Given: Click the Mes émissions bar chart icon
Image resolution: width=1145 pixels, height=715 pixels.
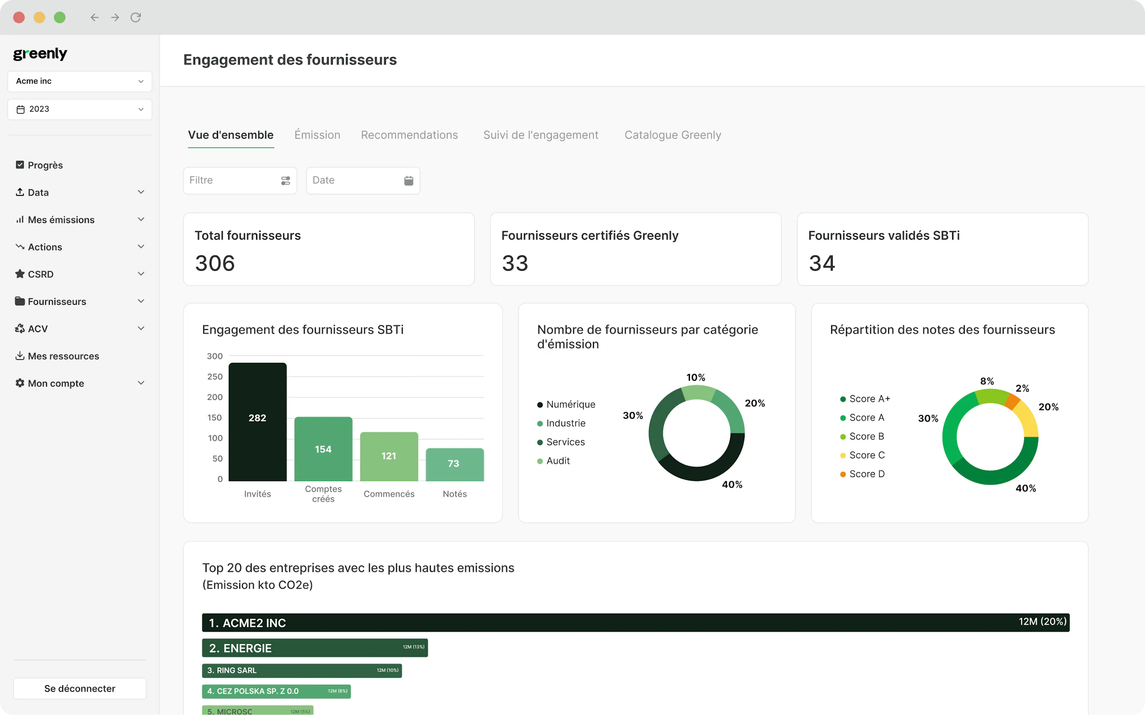Looking at the screenshot, I should 20,219.
